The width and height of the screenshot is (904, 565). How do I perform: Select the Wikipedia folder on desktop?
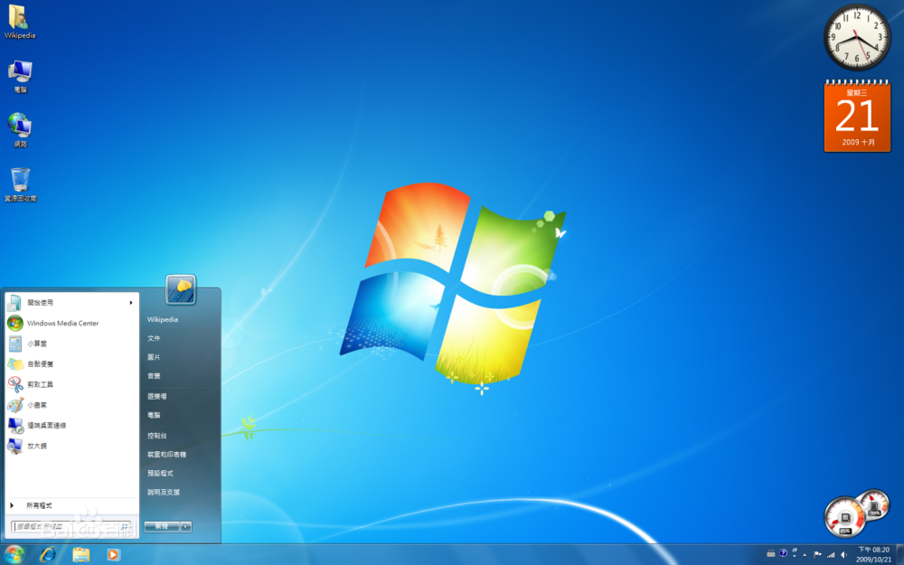click(19, 22)
